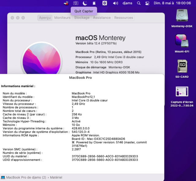Open the SD card menu bar icon
Viewport: 196px width, 181px height.
[x=94, y=3]
